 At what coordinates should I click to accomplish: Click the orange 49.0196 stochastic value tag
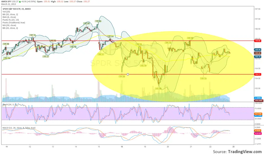(x=258, y=114)
